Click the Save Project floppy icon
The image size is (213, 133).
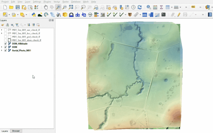click(18, 7)
